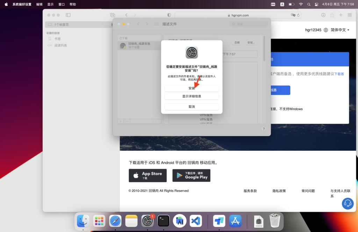Open Terminal from the dock
358x232 pixels.
click(164, 221)
